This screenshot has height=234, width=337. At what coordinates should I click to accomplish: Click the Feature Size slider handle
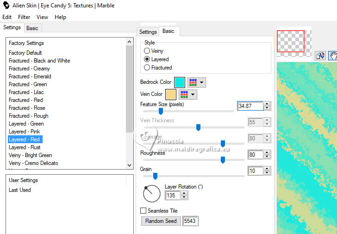[x=161, y=111]
